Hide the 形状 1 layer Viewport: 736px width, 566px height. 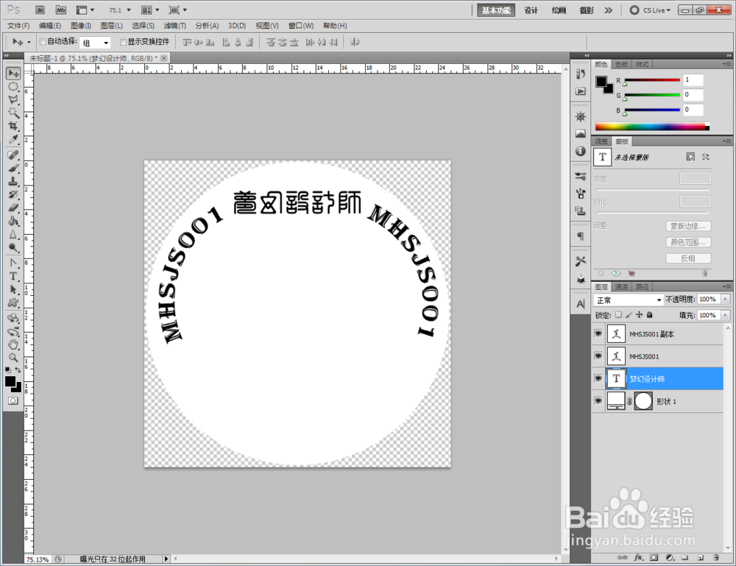[x=598, y=401]
